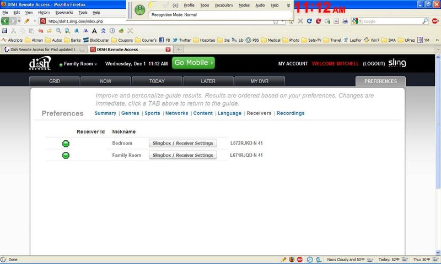Image resolution: width=441 pixels, height=264 pixels.
Task: Click the red reload icon
Action: 319,21
